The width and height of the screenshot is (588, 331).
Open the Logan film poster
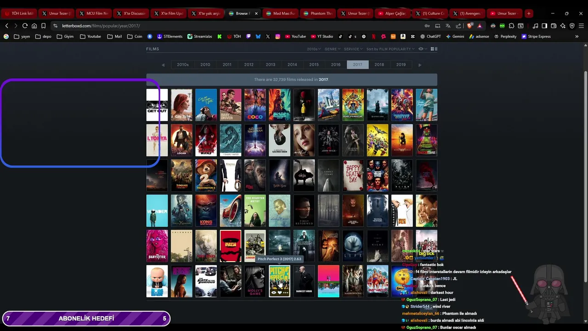(x=181, y=140)
